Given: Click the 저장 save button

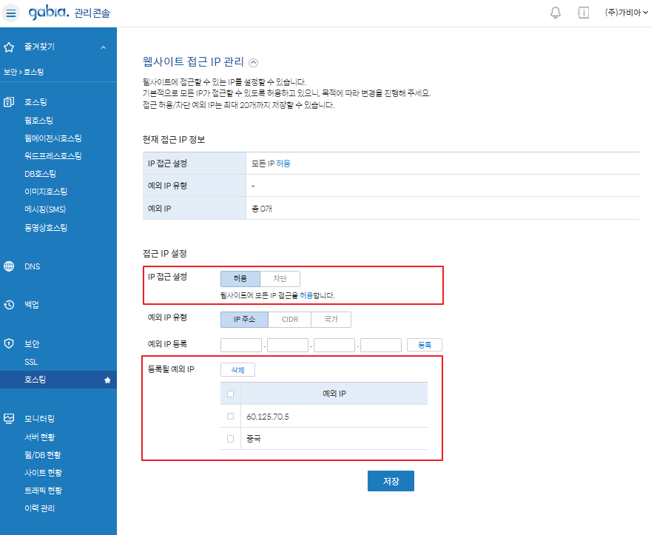Looking at the screenshot, I should 391,481.
